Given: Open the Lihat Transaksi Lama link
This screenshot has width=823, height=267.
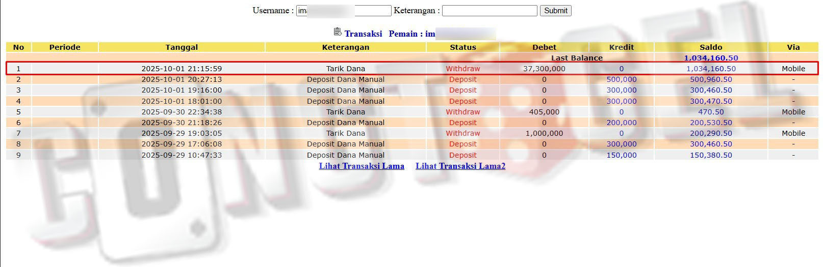Looking at the screenshot, I should click(362, 166).
